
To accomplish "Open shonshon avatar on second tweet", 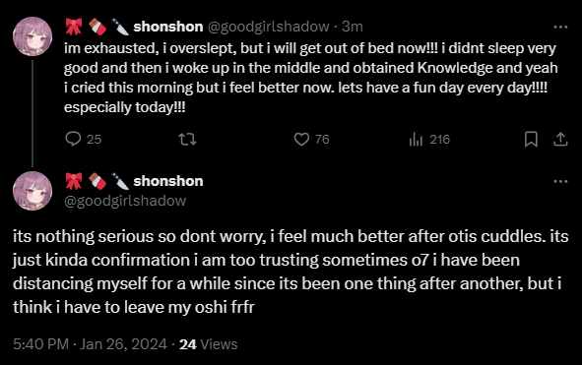I will [32, 191].
